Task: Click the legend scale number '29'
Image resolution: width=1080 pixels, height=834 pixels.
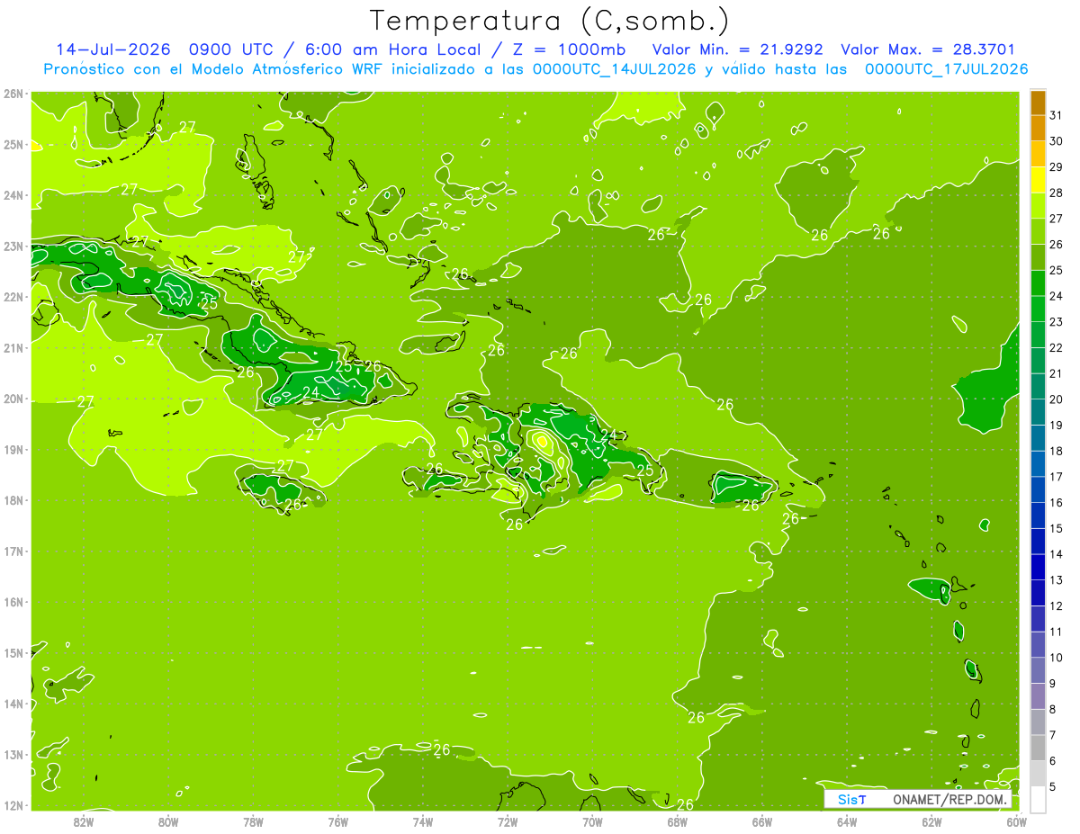Action: click(1057, 166)
